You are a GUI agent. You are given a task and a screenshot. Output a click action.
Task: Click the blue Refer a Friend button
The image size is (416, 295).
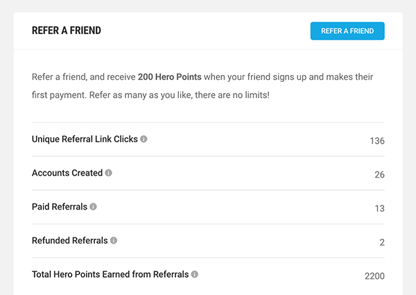[x=347, y=31]
